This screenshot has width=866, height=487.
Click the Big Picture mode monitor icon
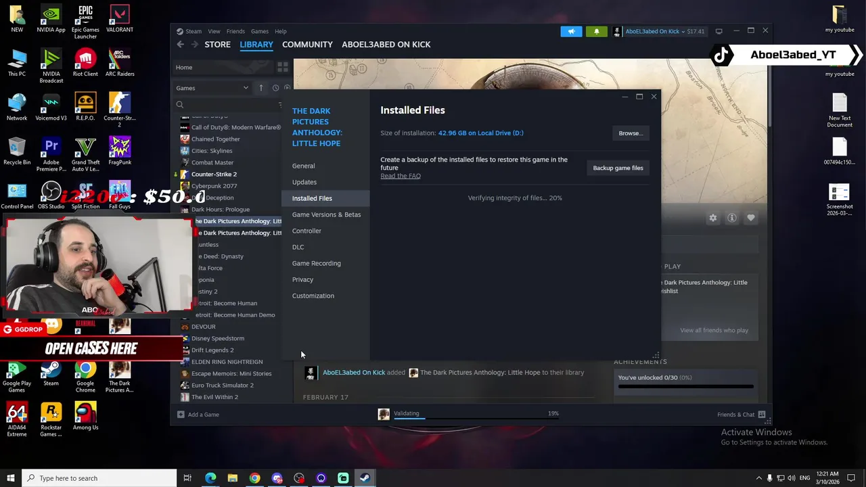tap(719, 31)
